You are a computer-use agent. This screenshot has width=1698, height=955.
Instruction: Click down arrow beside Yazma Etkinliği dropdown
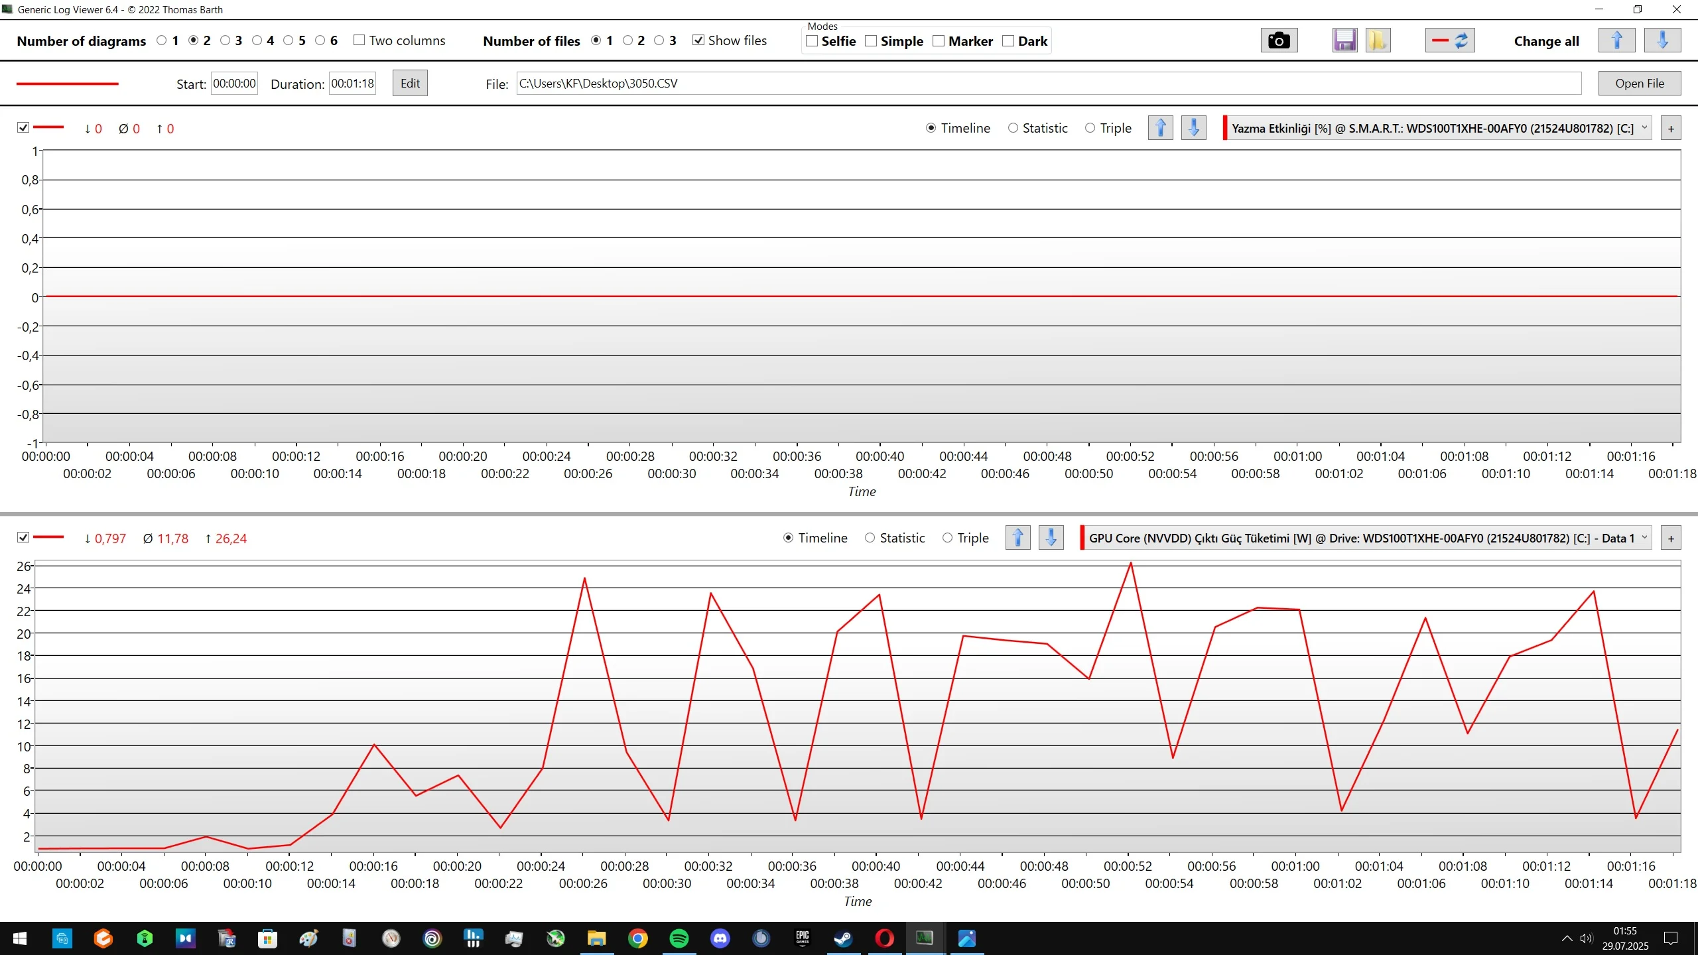pos(1193,128)
